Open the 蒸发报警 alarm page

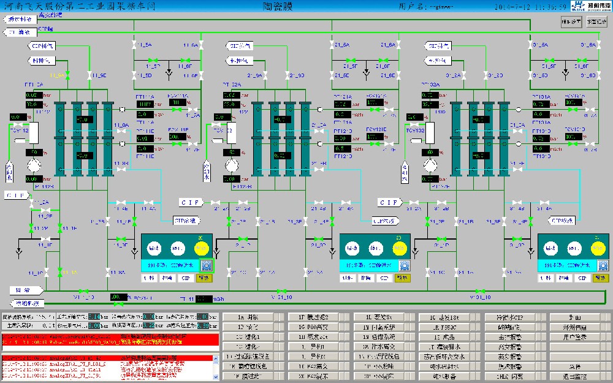click(x=510, y=357)
